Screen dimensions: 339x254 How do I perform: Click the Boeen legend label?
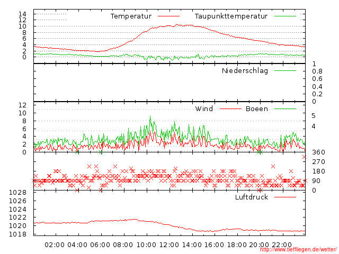(x=257, y=108)
